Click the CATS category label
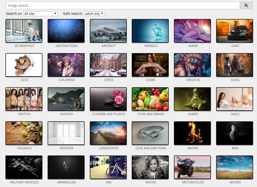 pos(24,80)
